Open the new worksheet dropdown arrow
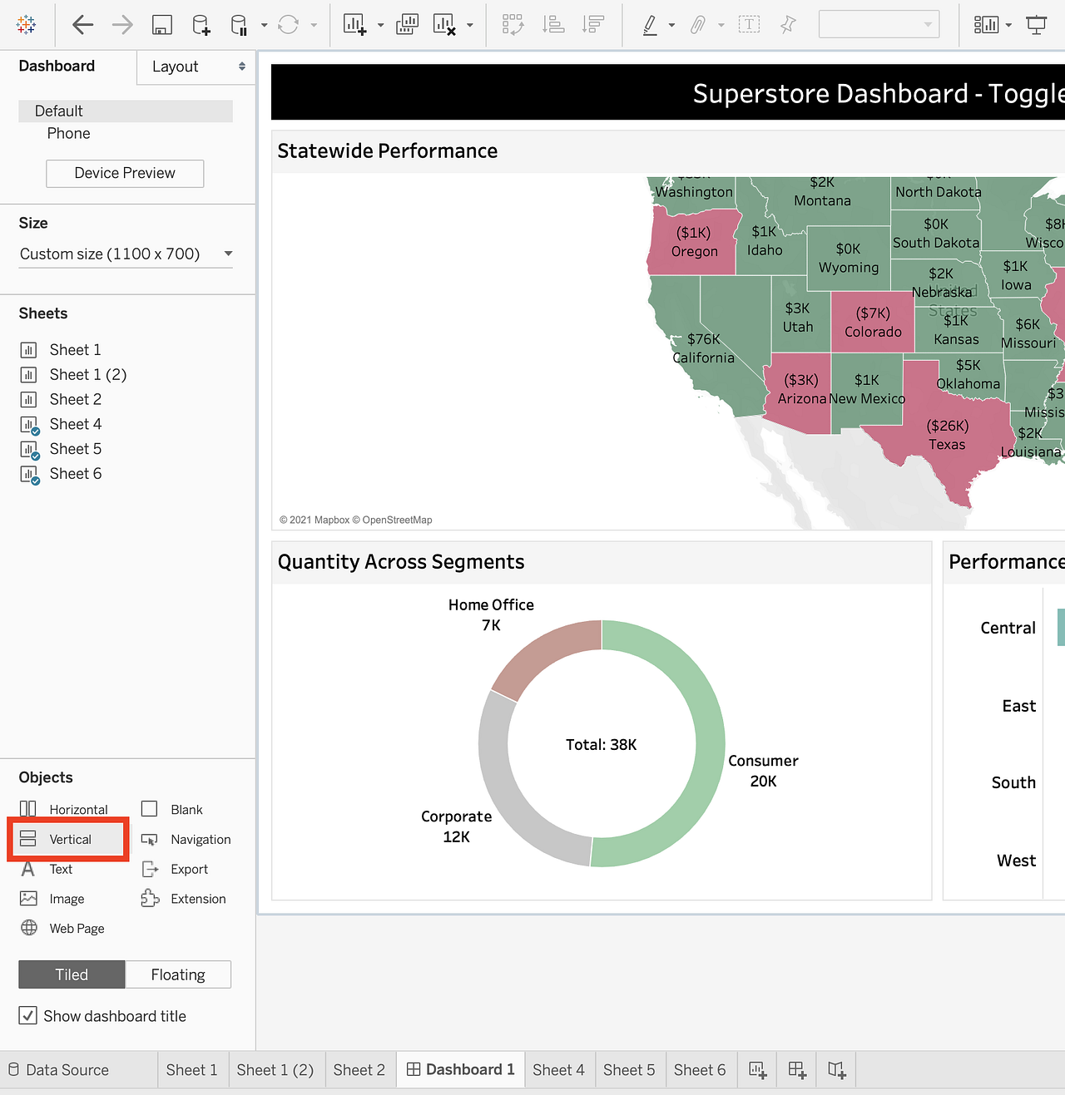This screenshot has width=1065, height=1095. (x=380, y=25)
